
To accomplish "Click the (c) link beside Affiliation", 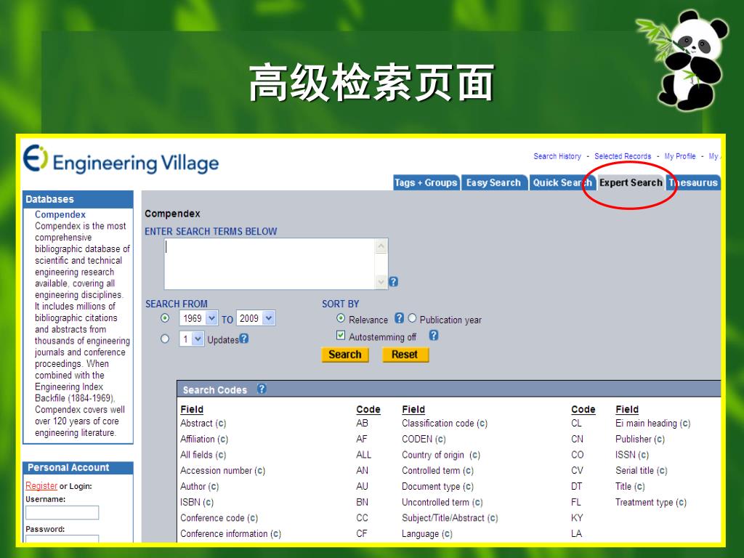I will click(x=222, y=439).
